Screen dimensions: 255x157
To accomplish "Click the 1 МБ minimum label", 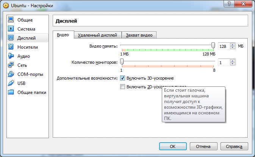I will click(124, 54).
